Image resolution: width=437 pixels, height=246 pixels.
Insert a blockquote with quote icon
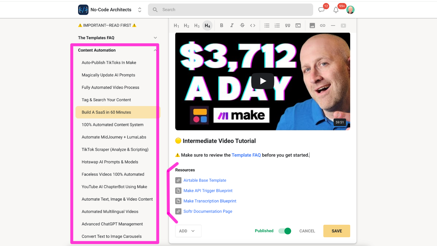288,26
